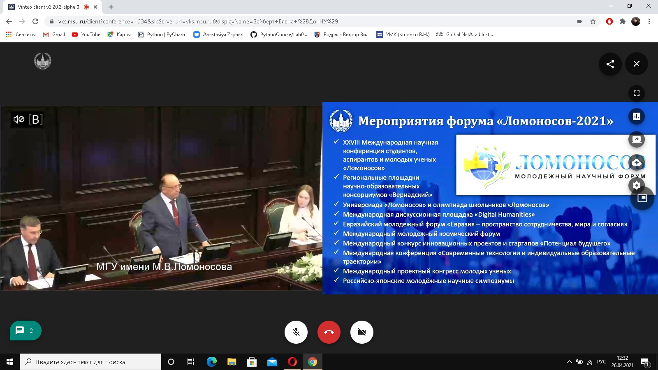Image resolution: width=658 pixels, height=370 pixels.
Task: Open УМК (Котенко В.Н.) bookmark
Action: tap(403, 35)
